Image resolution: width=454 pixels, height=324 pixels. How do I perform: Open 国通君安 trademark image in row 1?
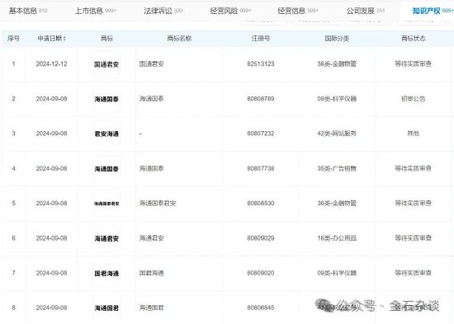pos(106,64)
